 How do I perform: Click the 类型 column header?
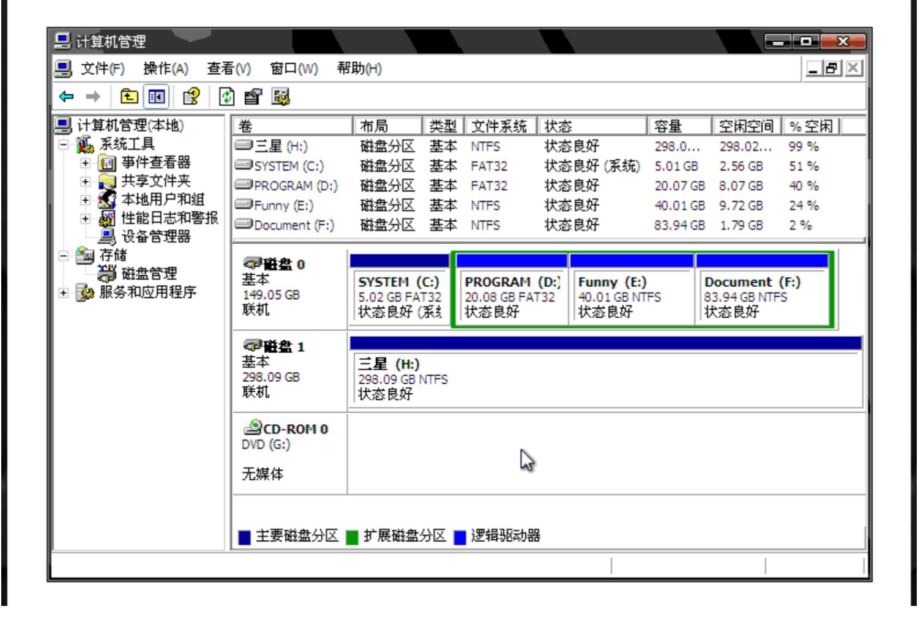click(x=444, y=126)
